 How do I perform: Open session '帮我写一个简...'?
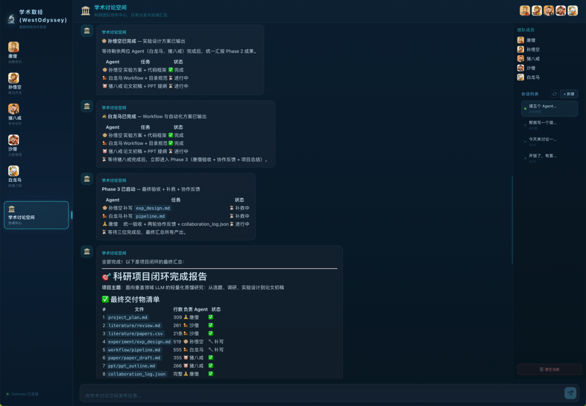(x=549, y=125)
